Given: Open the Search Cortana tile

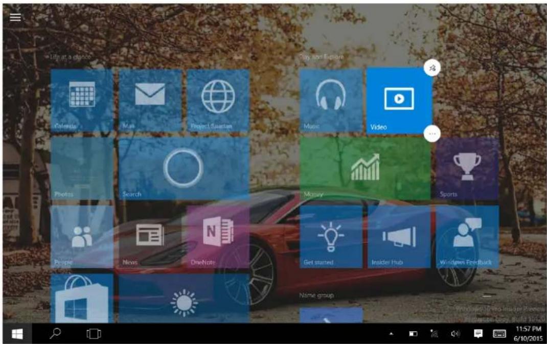Looking at the screenshot, I should (x=184, y=168).
